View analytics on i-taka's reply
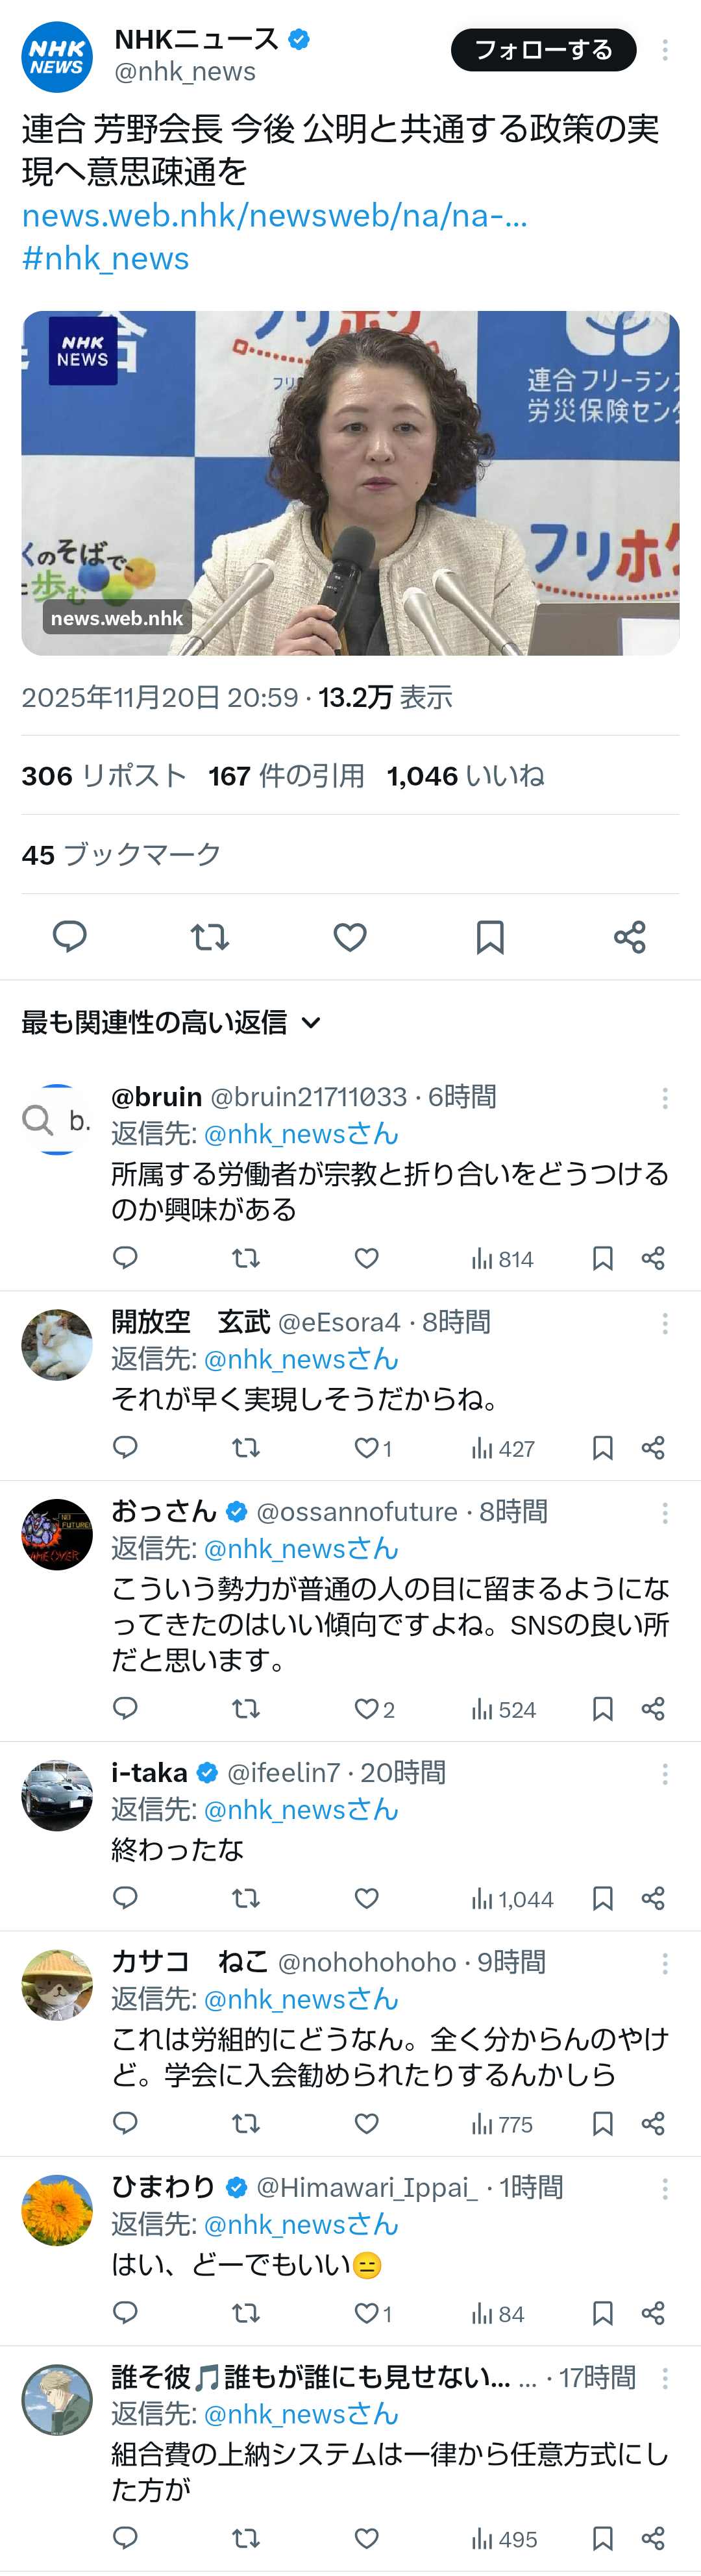This screenshot has height=2576, width=701. pyautogui.click(x=511, y=1899)
